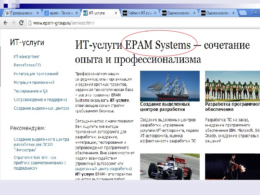Close the epam - Поиск tab
This screenshot has width=260, height=195.
(x=77, y=13)
